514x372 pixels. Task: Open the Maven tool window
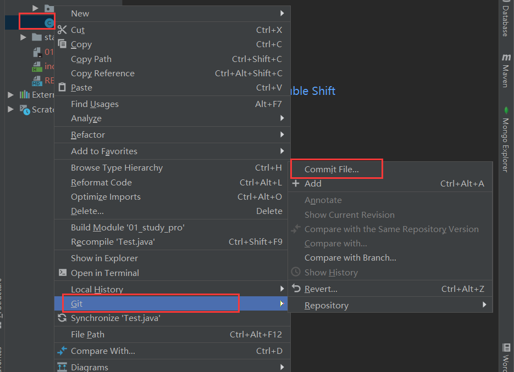[x=506, y=71]
